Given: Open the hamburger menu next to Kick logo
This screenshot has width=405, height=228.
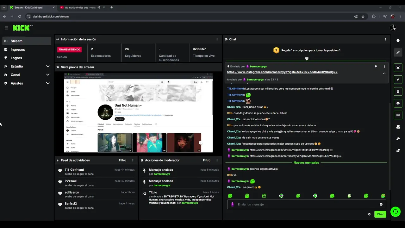Looking at the screenshot, I should coord(6,28).
